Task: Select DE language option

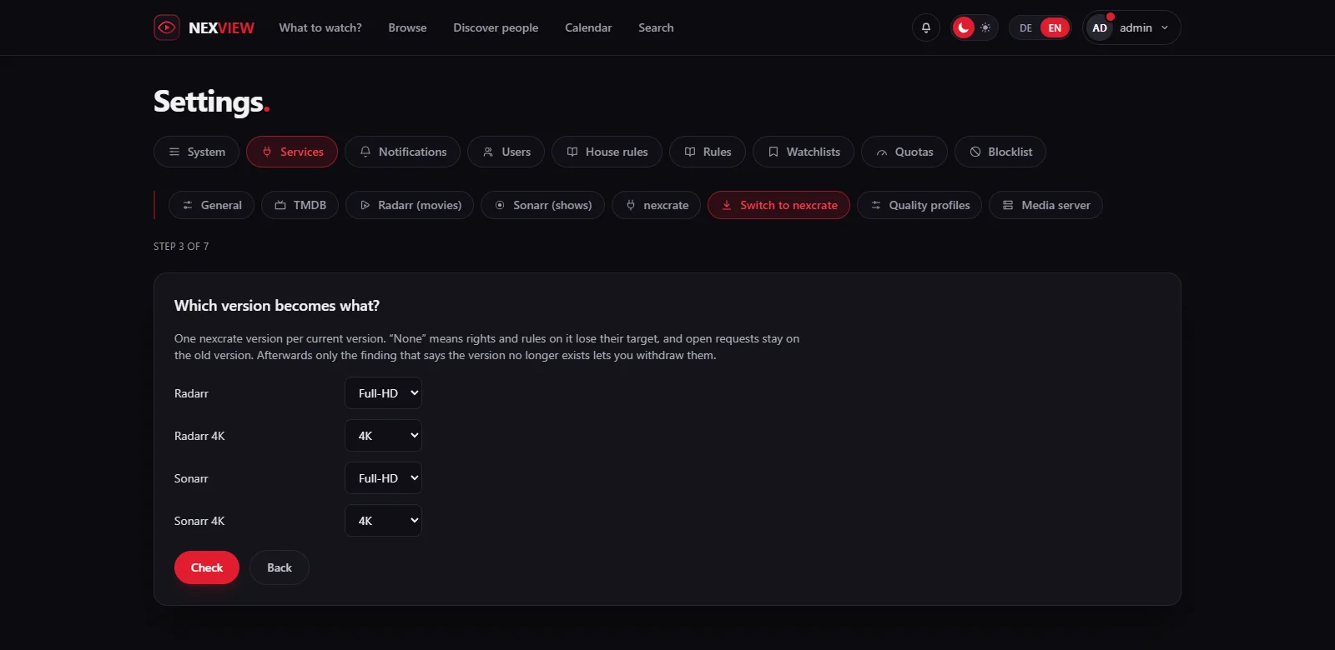Action: pos(1025,27)
